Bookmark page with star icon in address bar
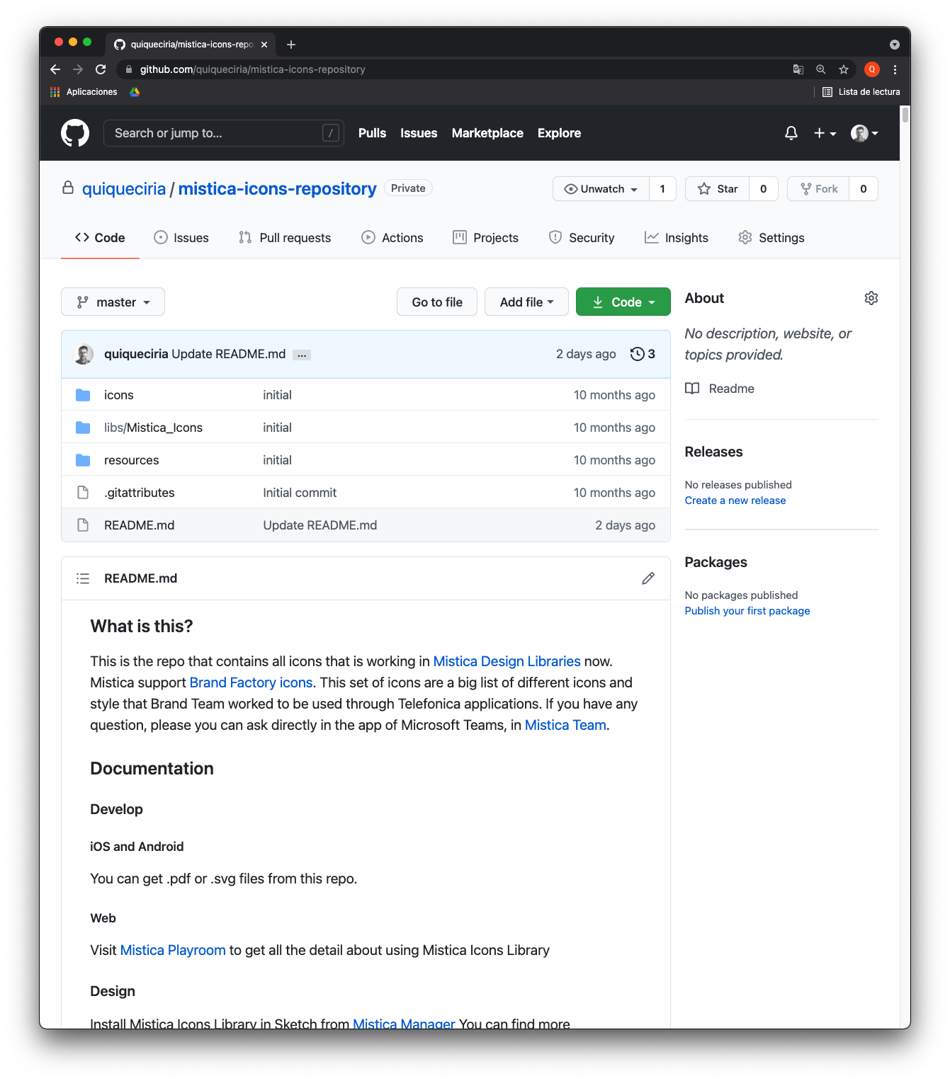Viewport: 950px width, 1081px height. (x=844, y=69)
